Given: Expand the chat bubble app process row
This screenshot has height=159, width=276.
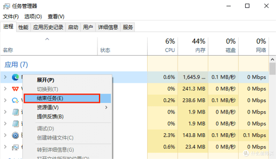Looking at the screenshot, I should click(5, 100).
